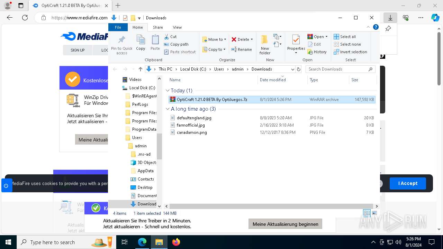Click Edge Downloads toolbar icon
The width and height of the screenshot is (443, 249).
390,18
